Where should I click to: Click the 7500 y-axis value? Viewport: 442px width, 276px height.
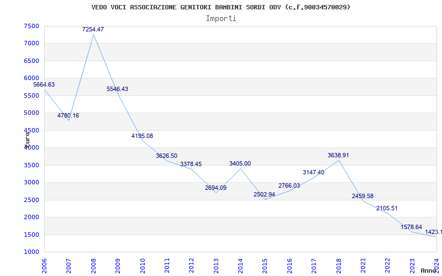[x=31, y=26]
